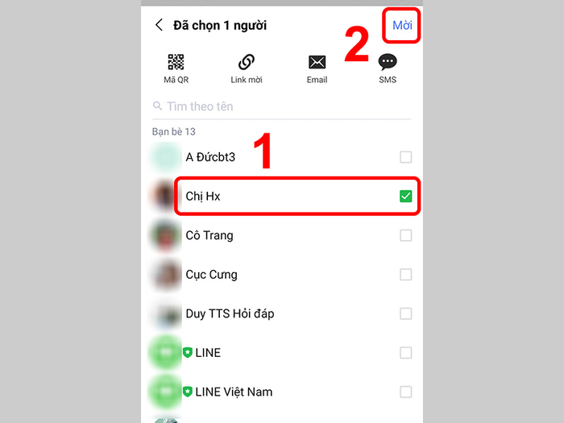Viewport: 564px width, 423px height.
Task: Enable Duy TTS Hỏi đáp checkbox
Action: [x=406, y=313]
